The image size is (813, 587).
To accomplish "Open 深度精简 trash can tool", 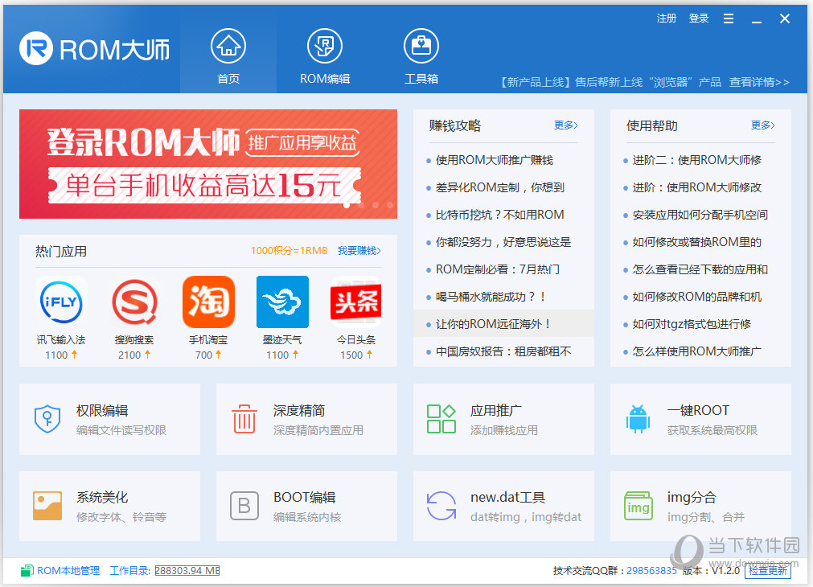I will (x=244, y=419).
